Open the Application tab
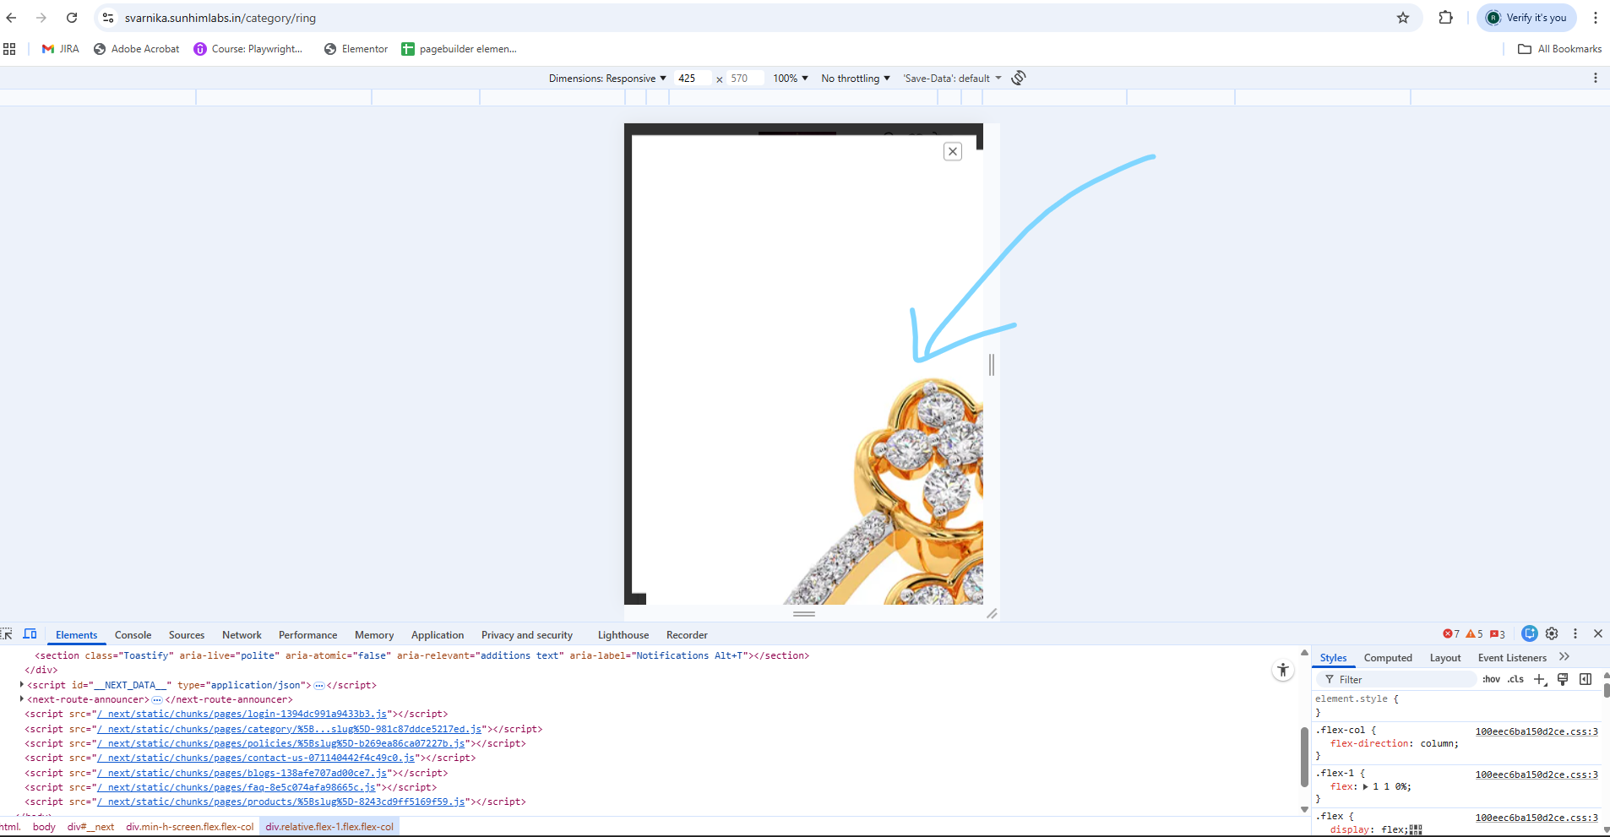The image size is (1610, 837). pyautogui.click(x=438, y=635)
